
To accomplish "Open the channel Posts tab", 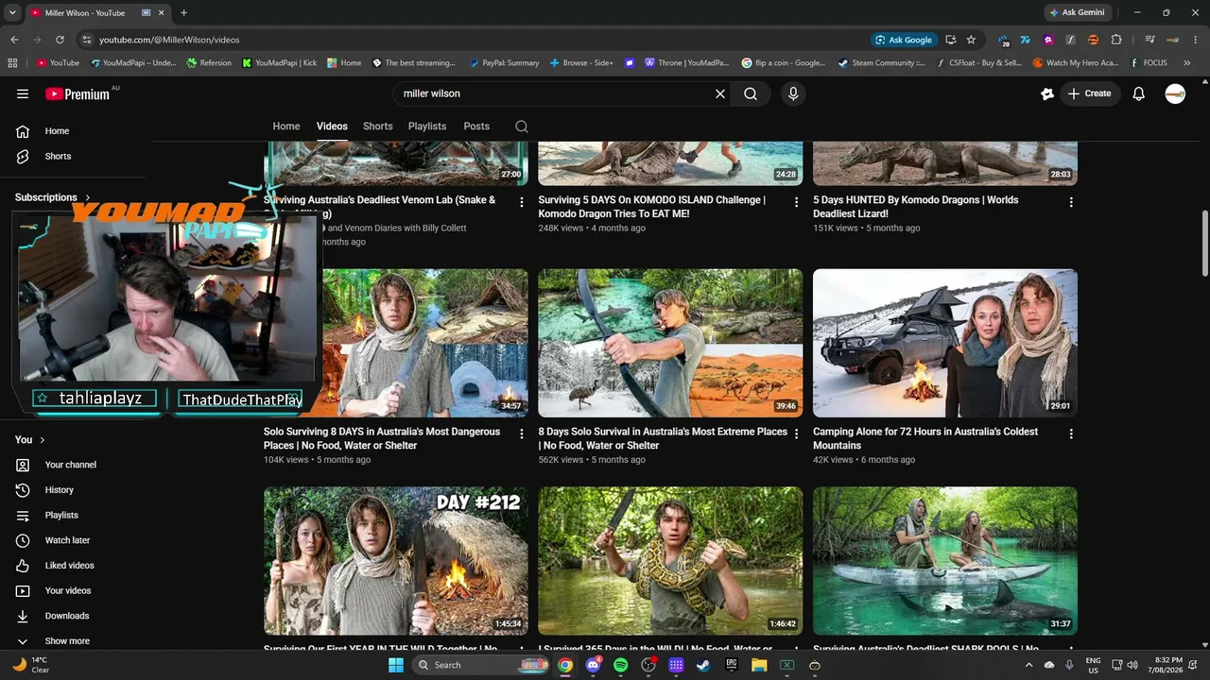I will 476,127.
